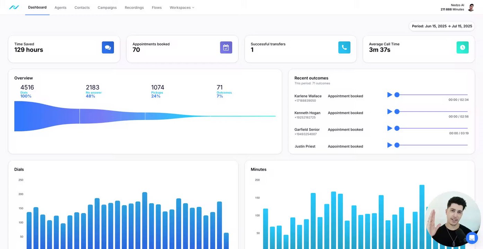The height and width of the screenshot is (249, 483).
Task: Click Garfield Senior's audio progress slider
Action: 431,128
